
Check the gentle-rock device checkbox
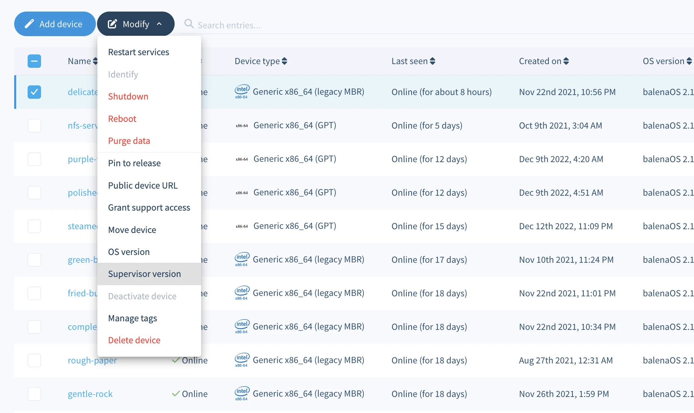(x=34, y=394)
